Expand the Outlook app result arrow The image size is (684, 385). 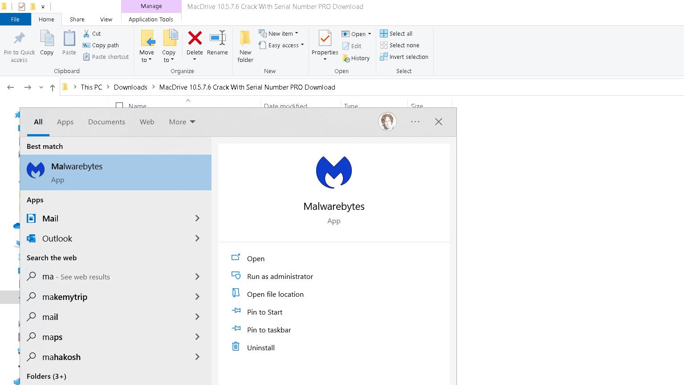pos(197,238)
